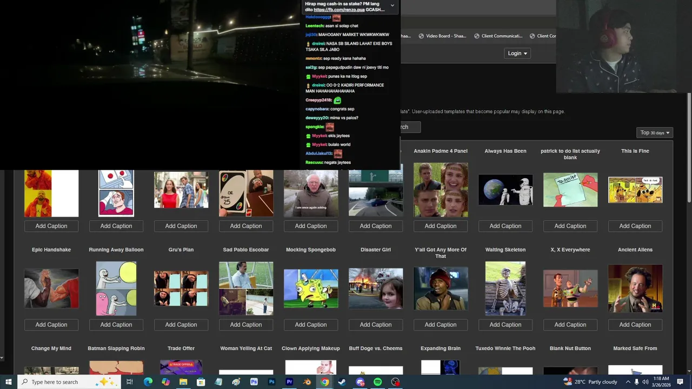Add caption to Mocking Spongebob
This screenshot has height=389, width=692.
(x=311, y=325)
